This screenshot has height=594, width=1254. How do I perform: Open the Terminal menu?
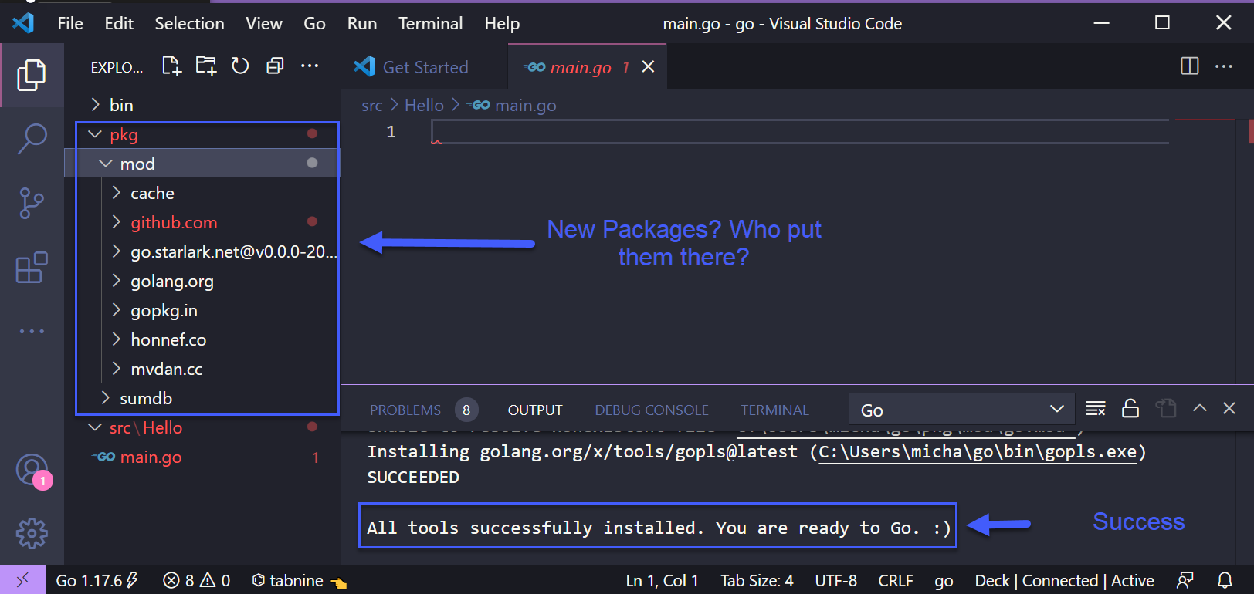(430, 24)
